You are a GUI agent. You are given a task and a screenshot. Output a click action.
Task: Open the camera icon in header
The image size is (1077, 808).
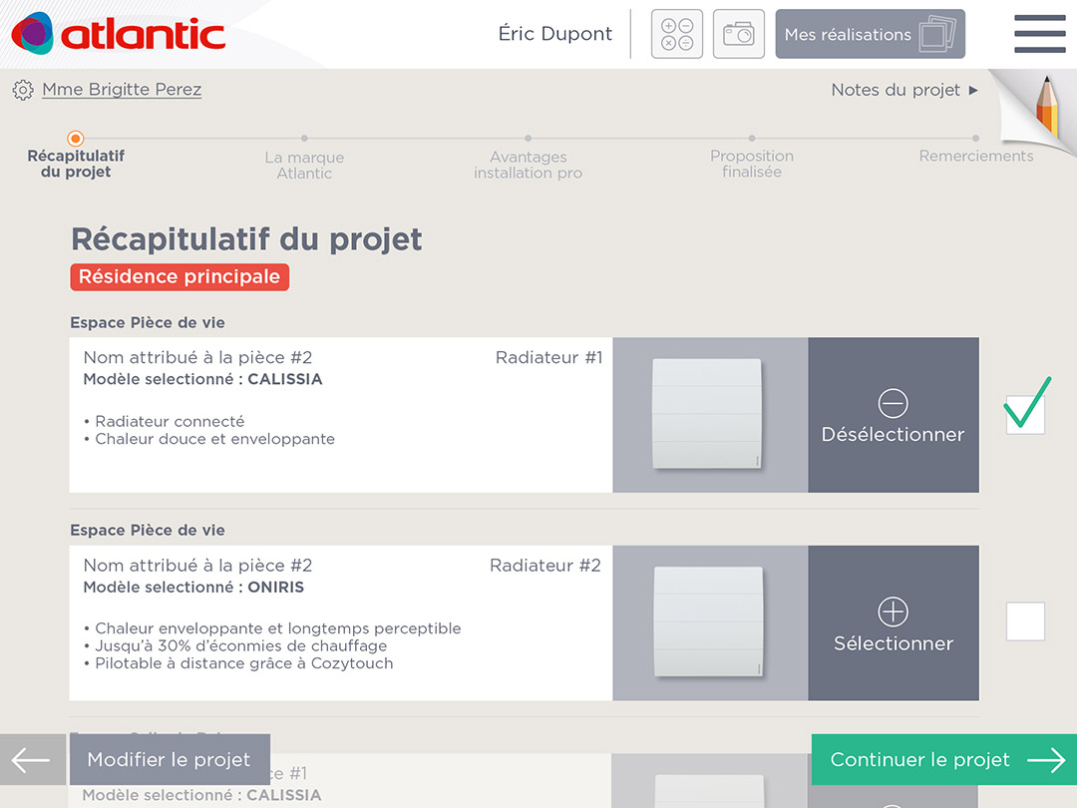738,34
